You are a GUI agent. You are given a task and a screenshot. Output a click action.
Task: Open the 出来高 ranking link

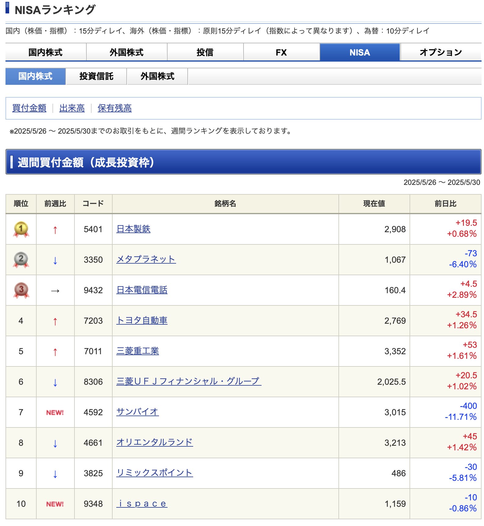pyautogui.click(x=72, y=108)
